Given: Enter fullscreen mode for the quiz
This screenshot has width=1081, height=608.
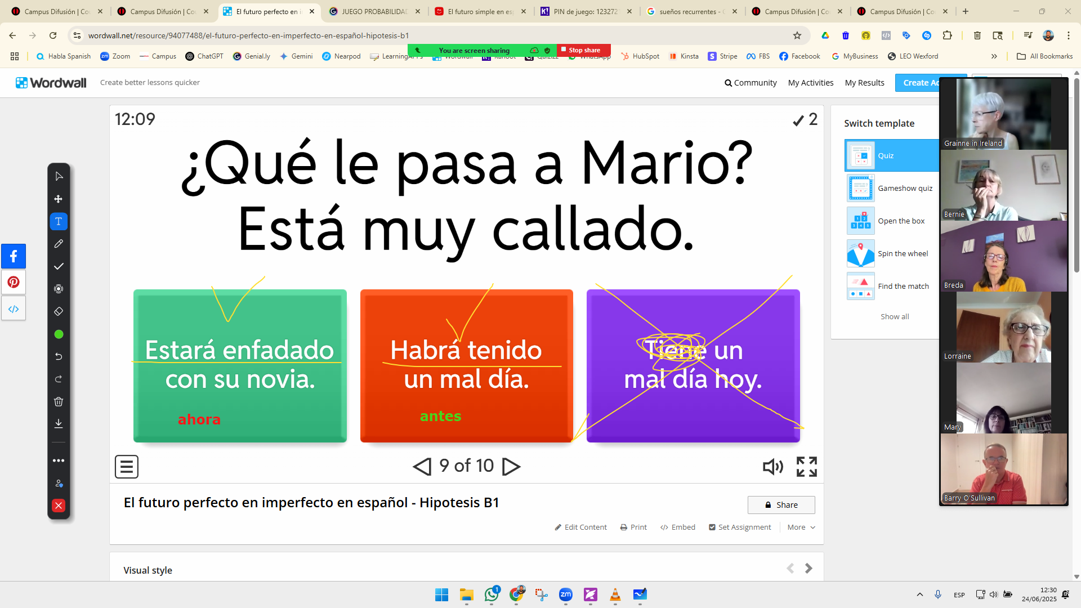Looking at the screenshot, I should pyautogui.click(x=807, y=467).
